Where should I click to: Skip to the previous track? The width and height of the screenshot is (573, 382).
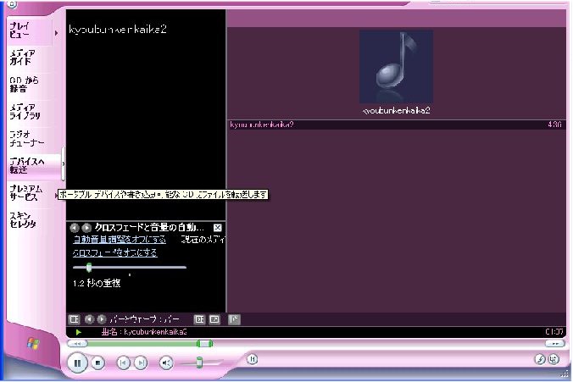pos(123,363)
